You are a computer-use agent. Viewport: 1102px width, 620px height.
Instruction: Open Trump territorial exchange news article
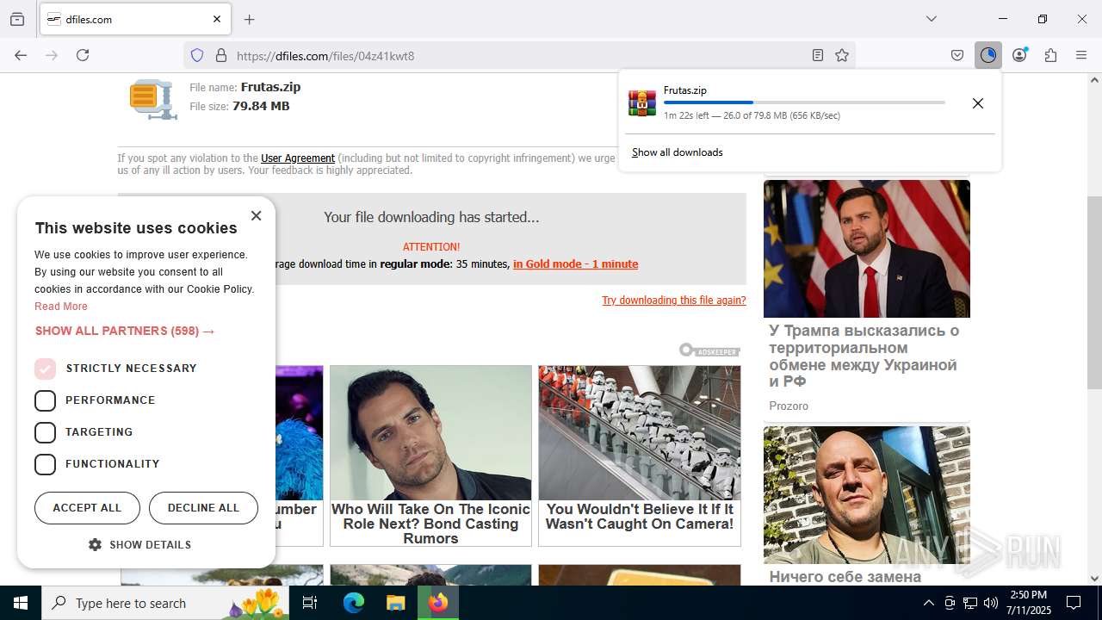tap(864, 356)
